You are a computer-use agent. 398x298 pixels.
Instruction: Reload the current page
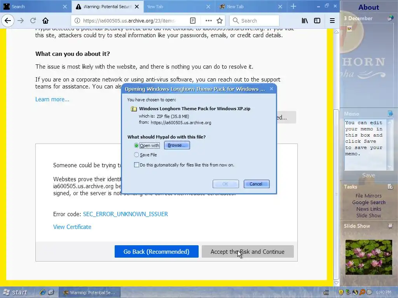pos(33,21)
